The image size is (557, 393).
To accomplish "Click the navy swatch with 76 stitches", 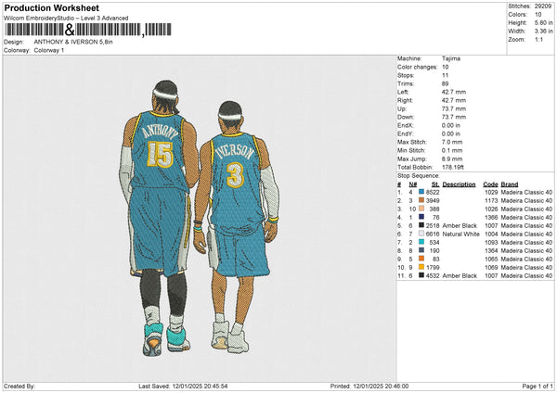I will pyautogui.click(x=421, y=217).
